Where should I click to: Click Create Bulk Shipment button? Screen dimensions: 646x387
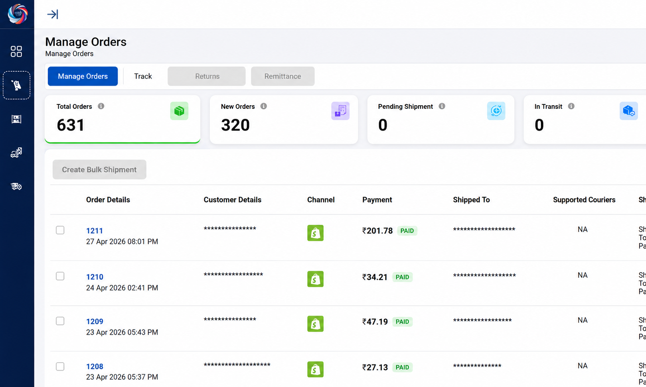[x=99, y=169]
